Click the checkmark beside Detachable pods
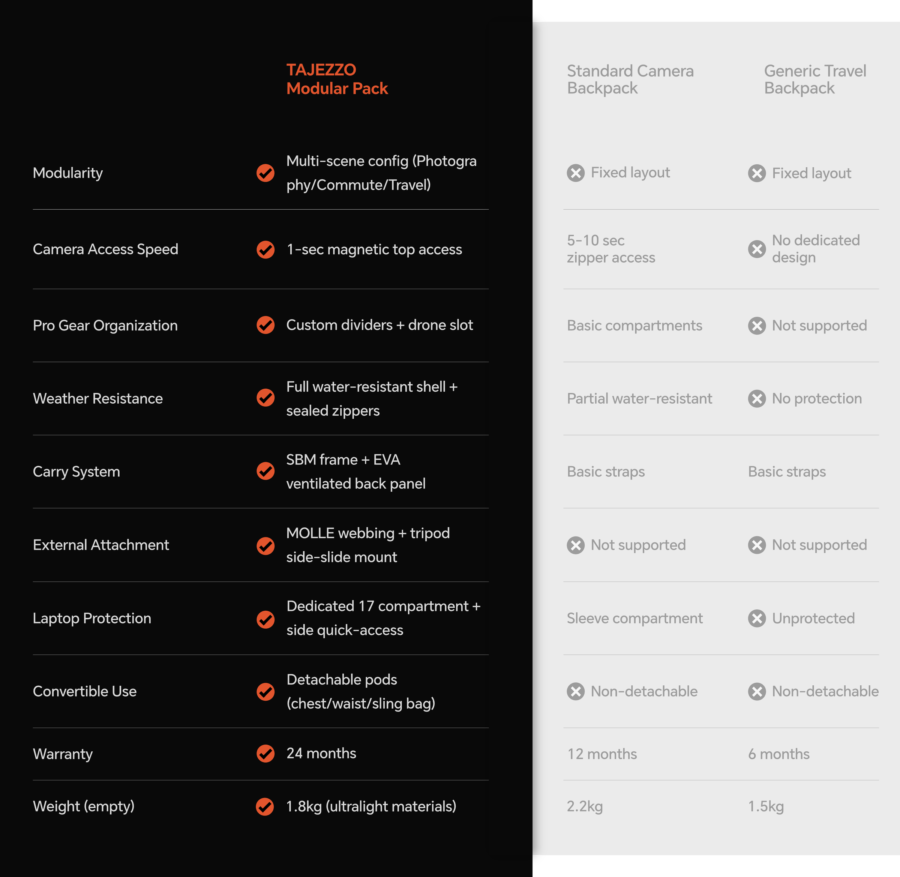 (x=265, y=692)
